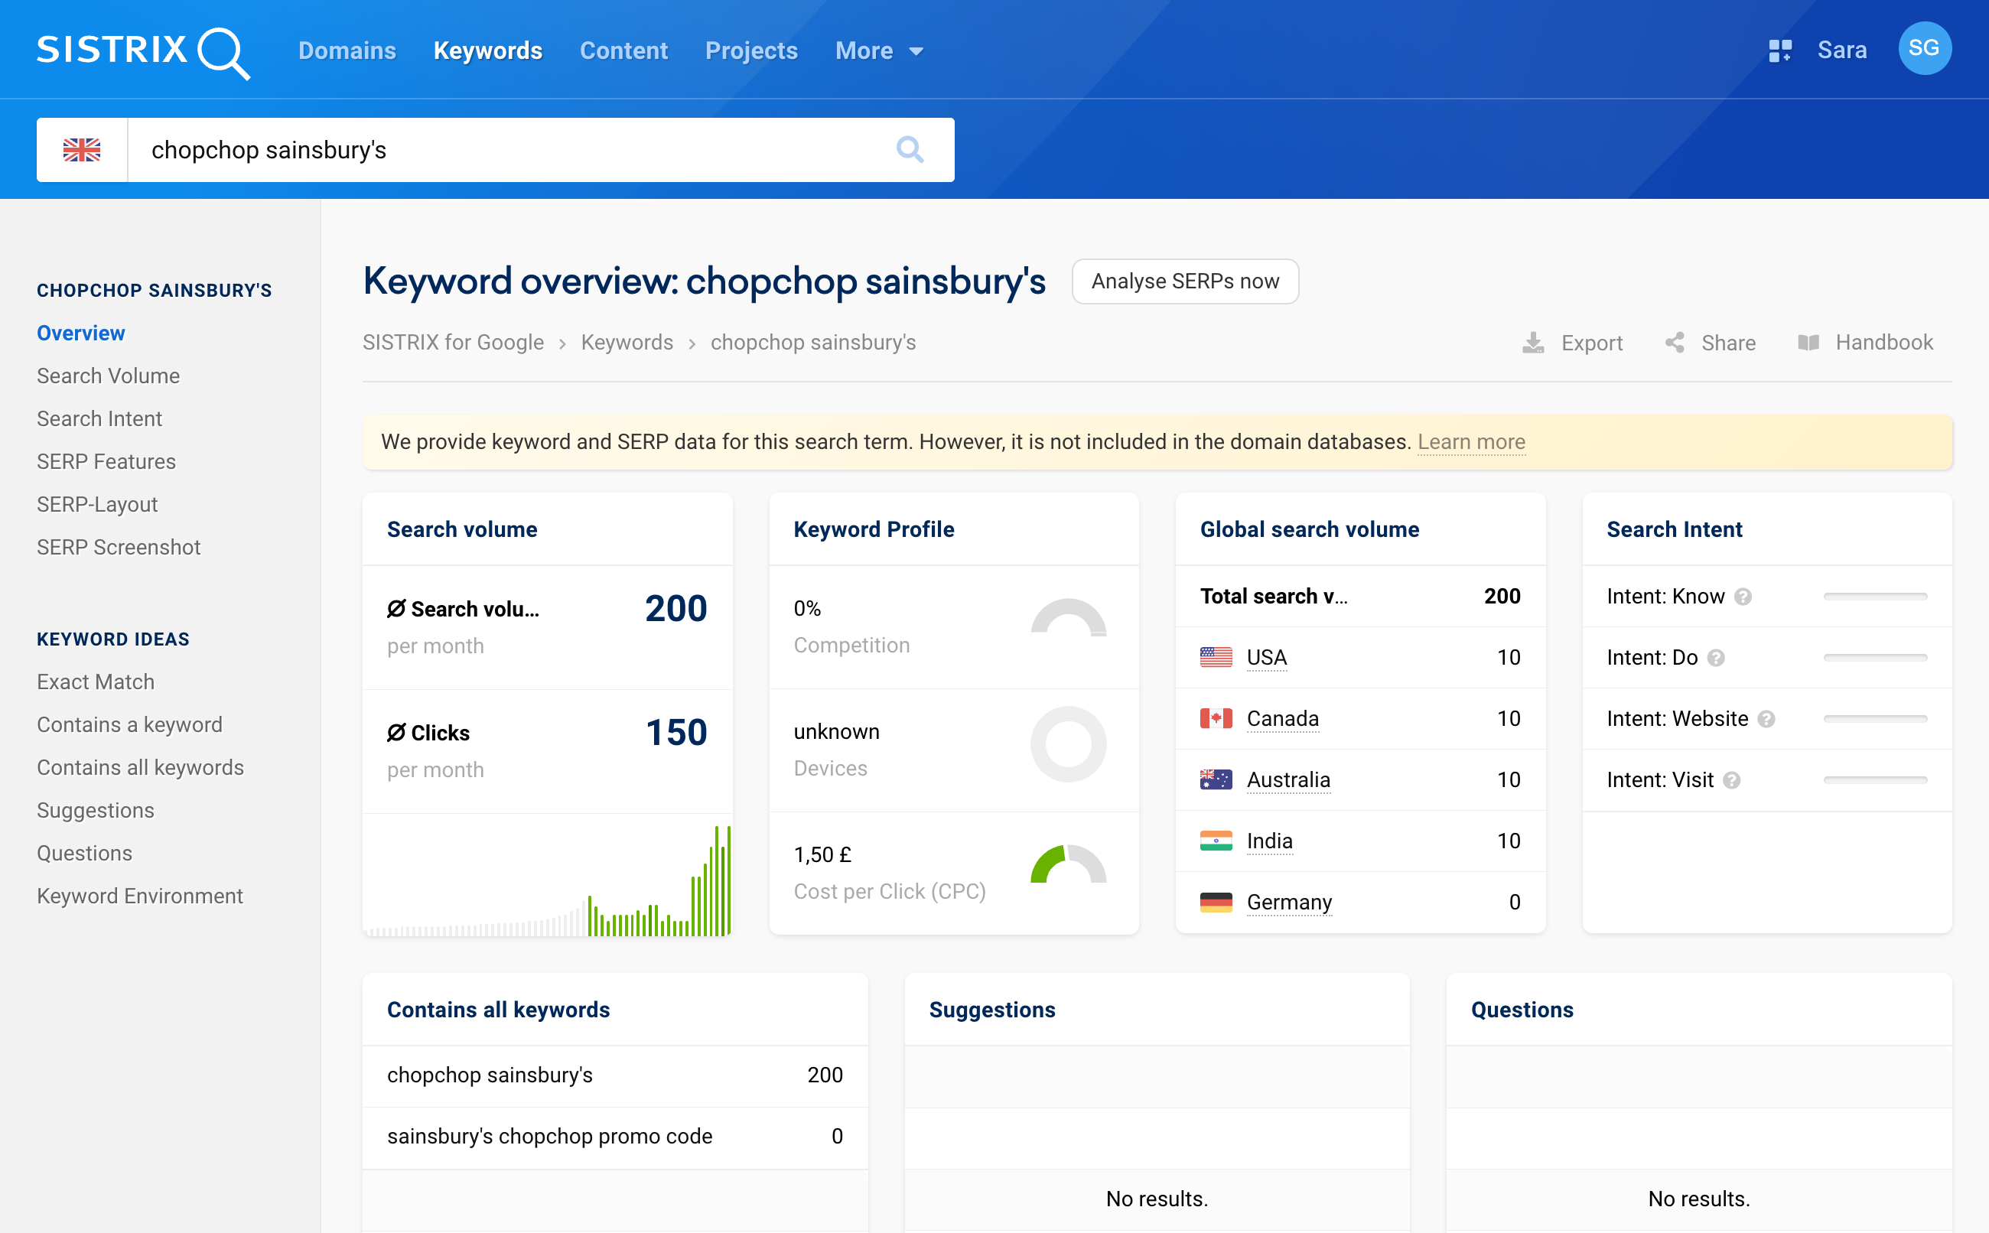Viewport: 1989px width, 1233px height.
Task: Open the Domains navigation tab
Action: pos(347,50)
